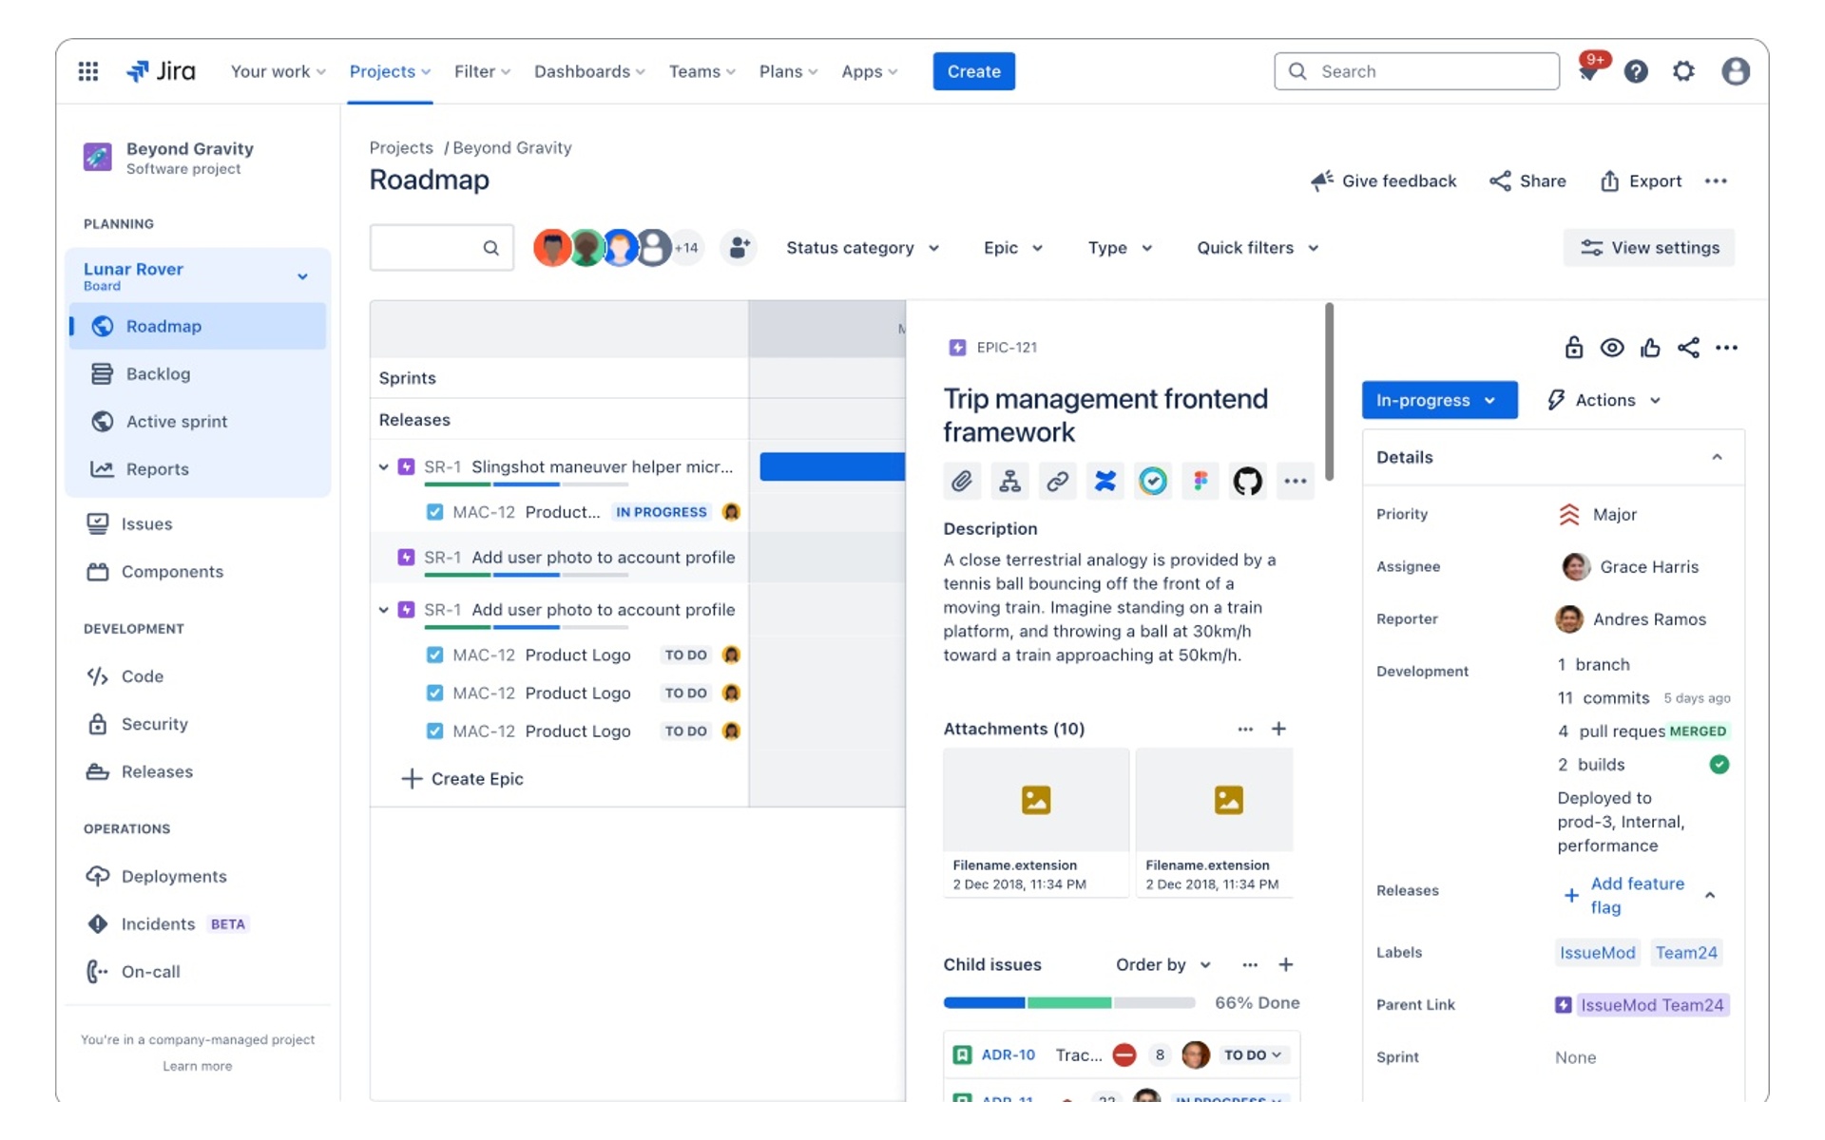The width and height of the screenshot is (1825, 1140).
Task: Click the Figma icon in epic toolbar
Action: [x=1201, y=482]
